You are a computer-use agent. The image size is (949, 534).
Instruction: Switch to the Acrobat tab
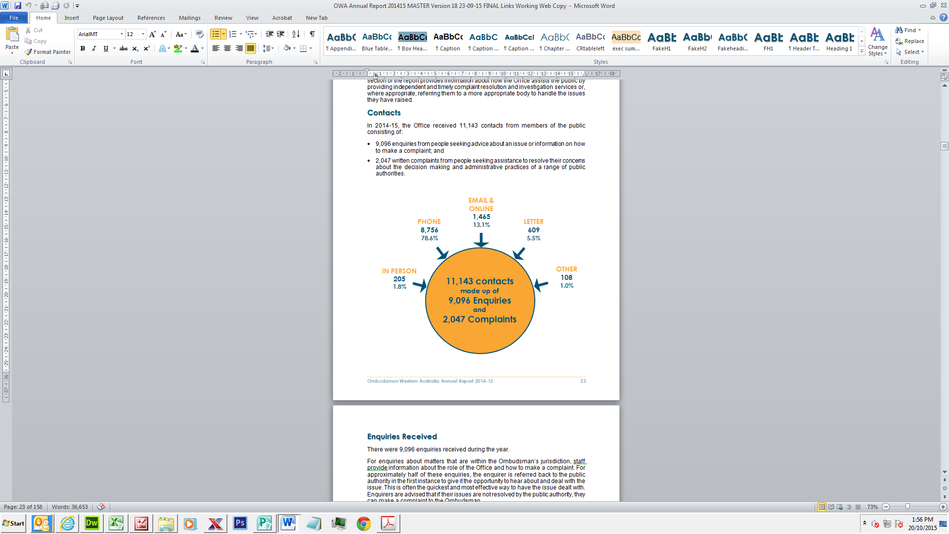pyautogui.click(x=282, y=18)
